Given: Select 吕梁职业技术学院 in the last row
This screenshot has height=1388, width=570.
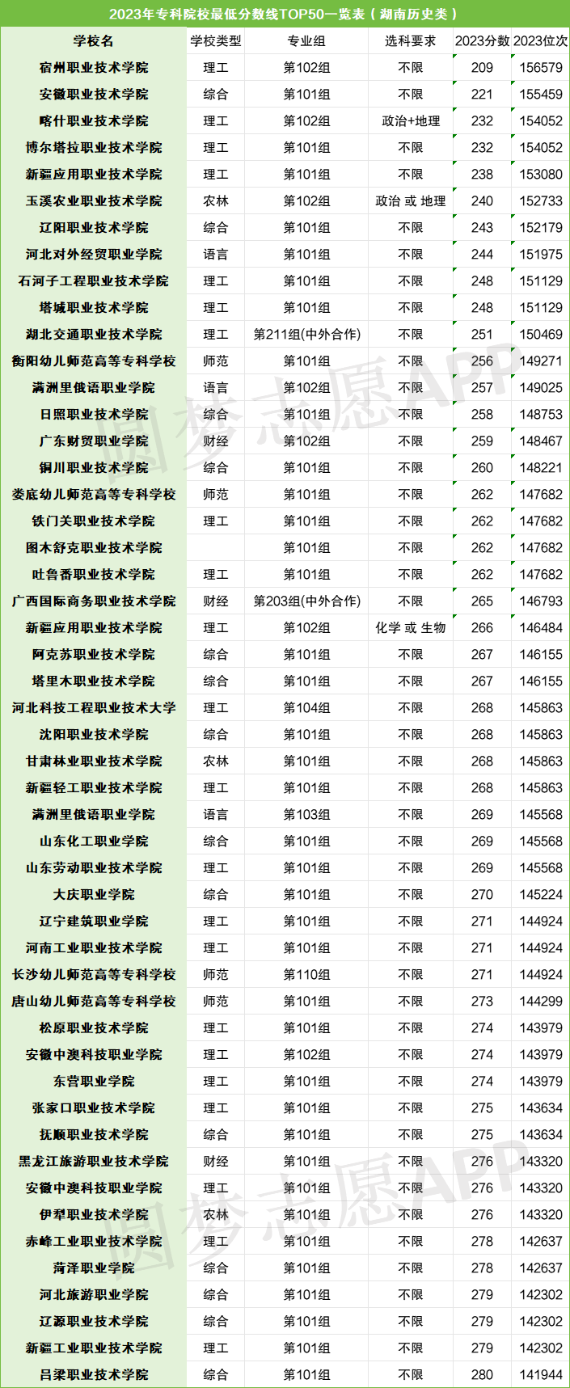Looking at the screenshot, I should pos(94,1374).
